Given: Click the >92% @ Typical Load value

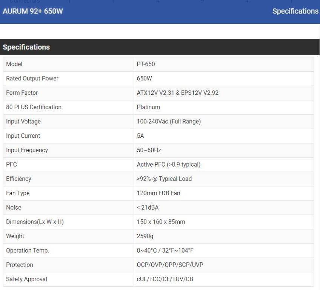Looking at the screenshot, I should [164, 179].
